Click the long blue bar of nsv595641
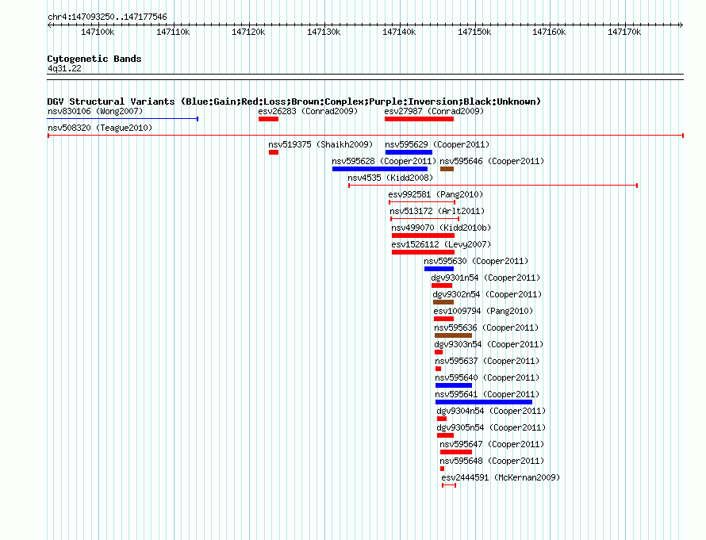 point(484,402)
